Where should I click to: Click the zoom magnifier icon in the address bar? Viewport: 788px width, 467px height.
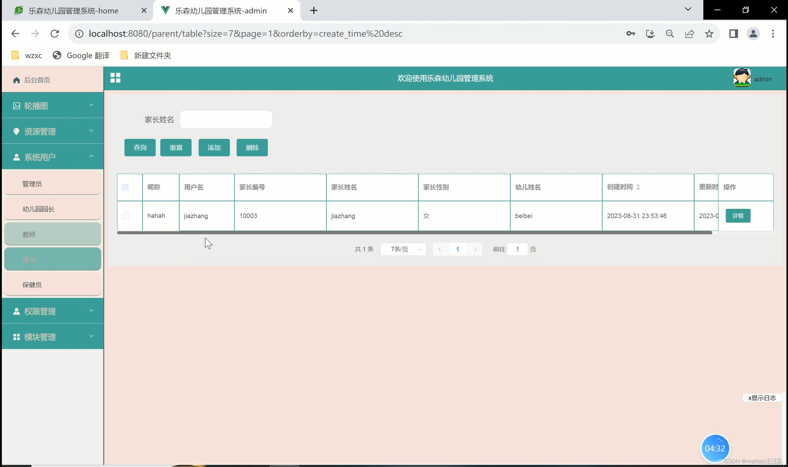coord(670,34)
